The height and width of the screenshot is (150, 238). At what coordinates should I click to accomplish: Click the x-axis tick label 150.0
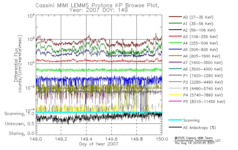point(162,139)
